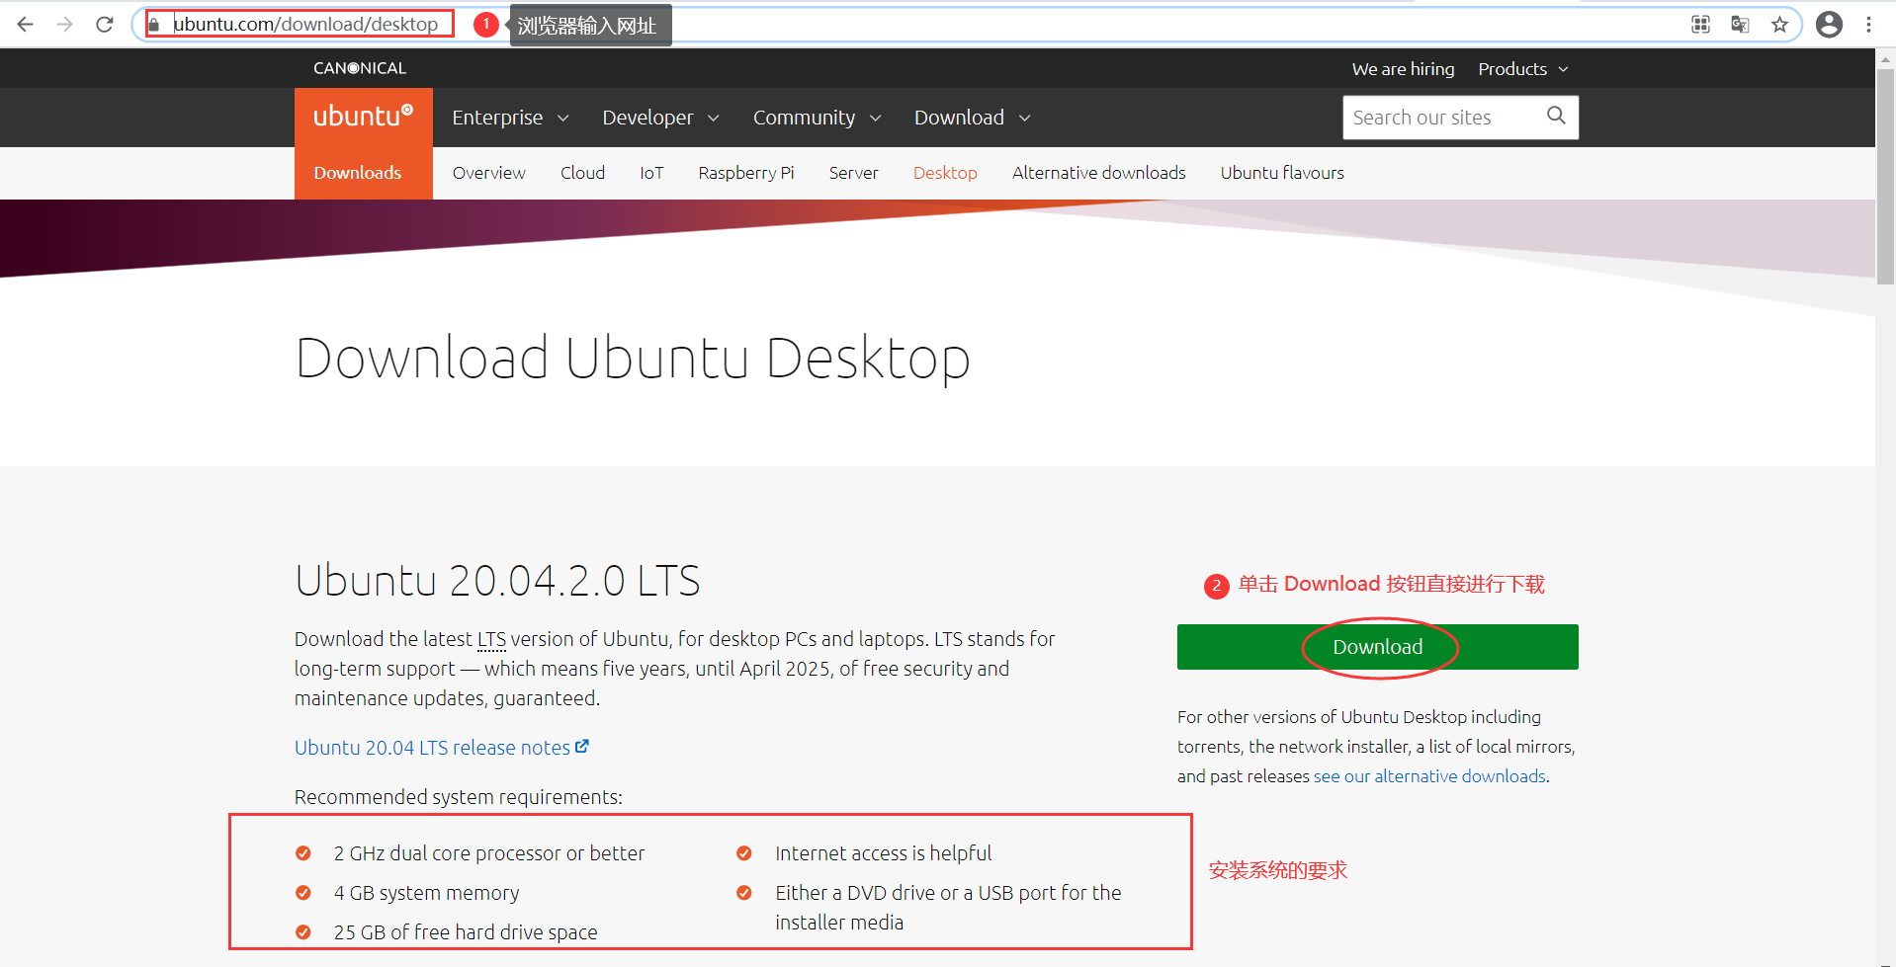Expand the Enterprise menu

click(510, 118)
